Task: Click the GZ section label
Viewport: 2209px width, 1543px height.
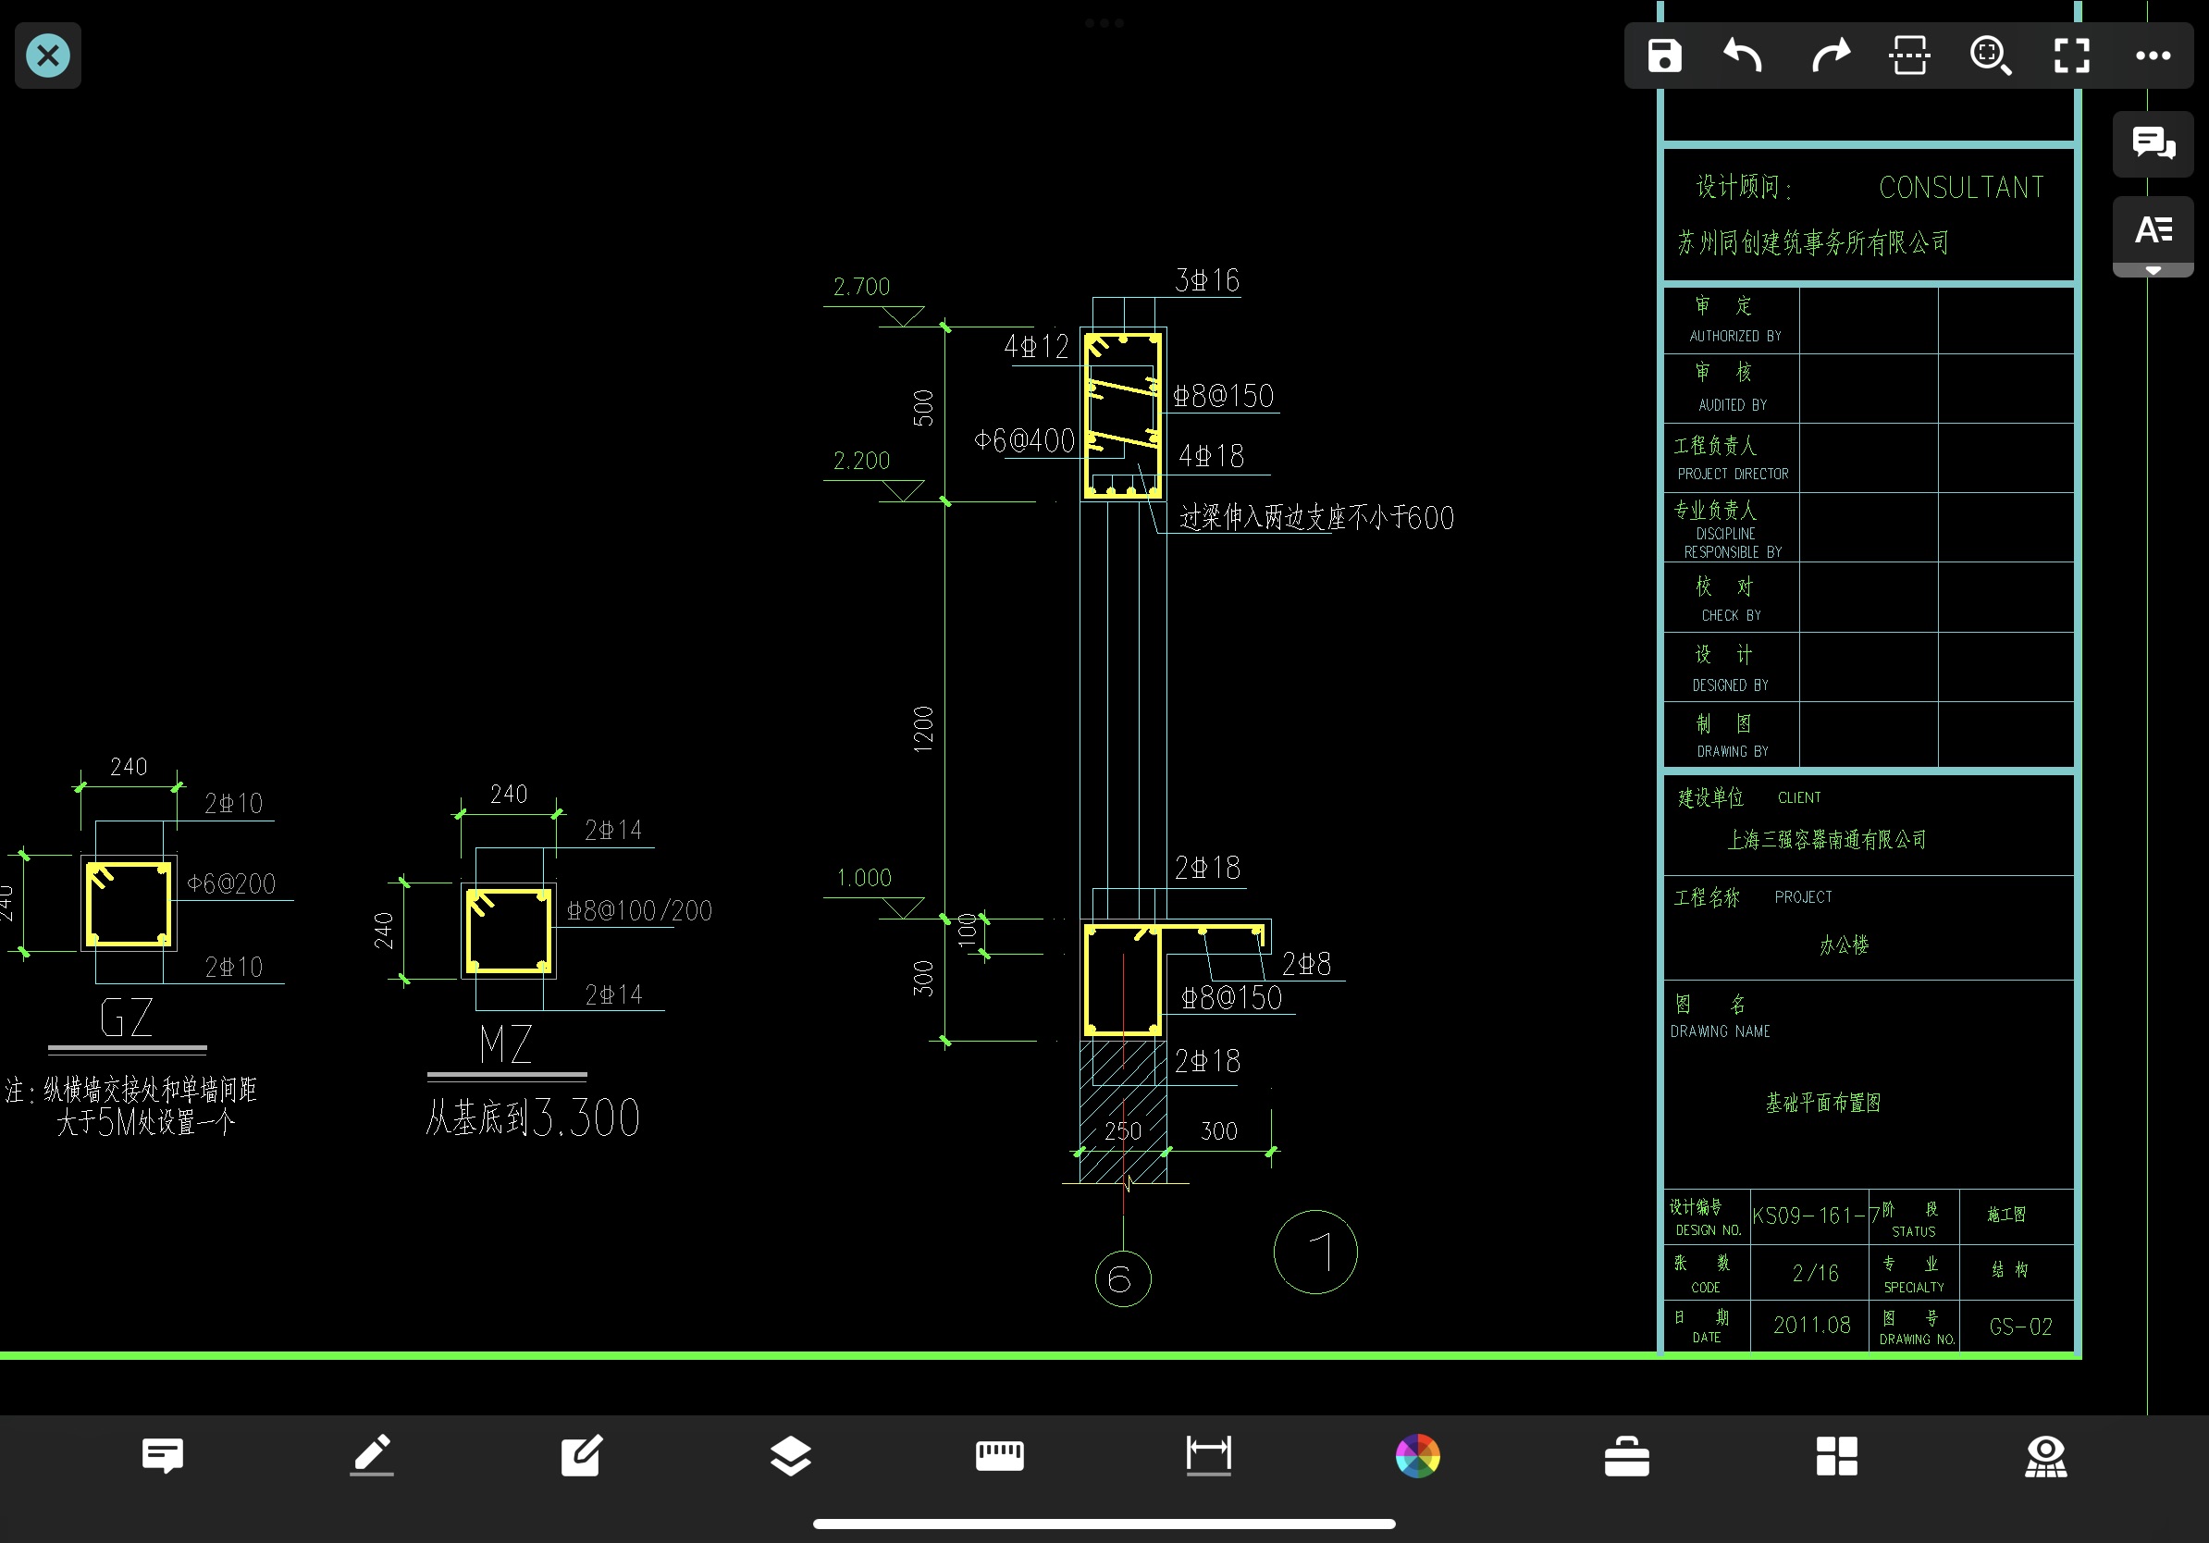Action: (126, 1018)
